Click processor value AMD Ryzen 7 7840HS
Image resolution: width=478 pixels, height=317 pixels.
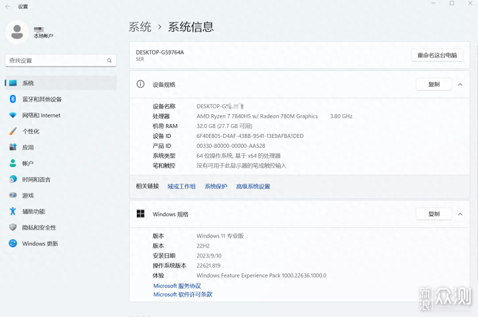tap(257, 116)
